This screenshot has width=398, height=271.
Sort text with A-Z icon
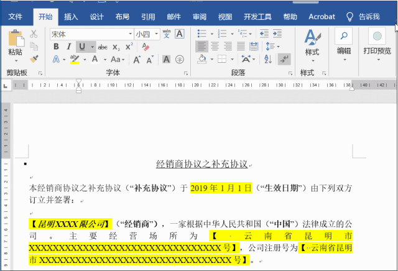point(268,60)
